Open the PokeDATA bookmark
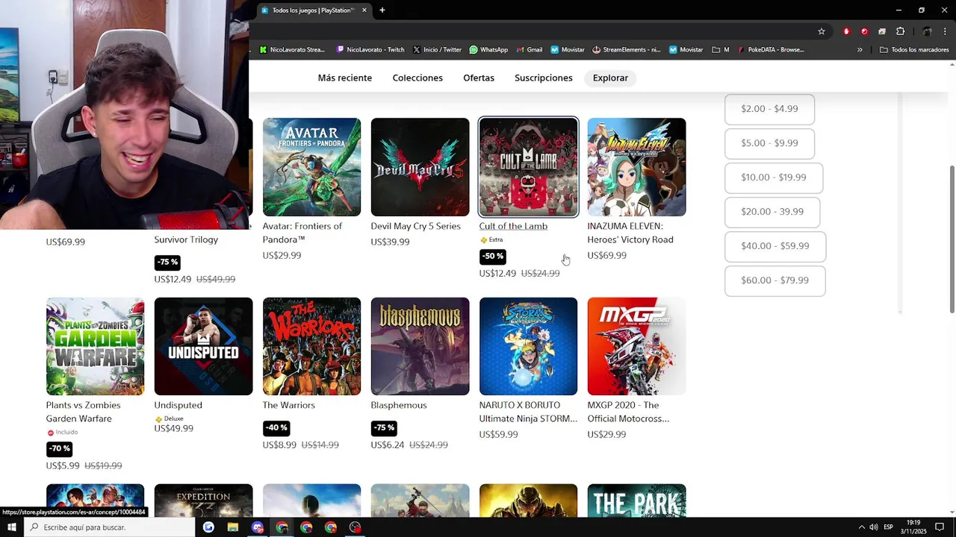 [770, 50]
